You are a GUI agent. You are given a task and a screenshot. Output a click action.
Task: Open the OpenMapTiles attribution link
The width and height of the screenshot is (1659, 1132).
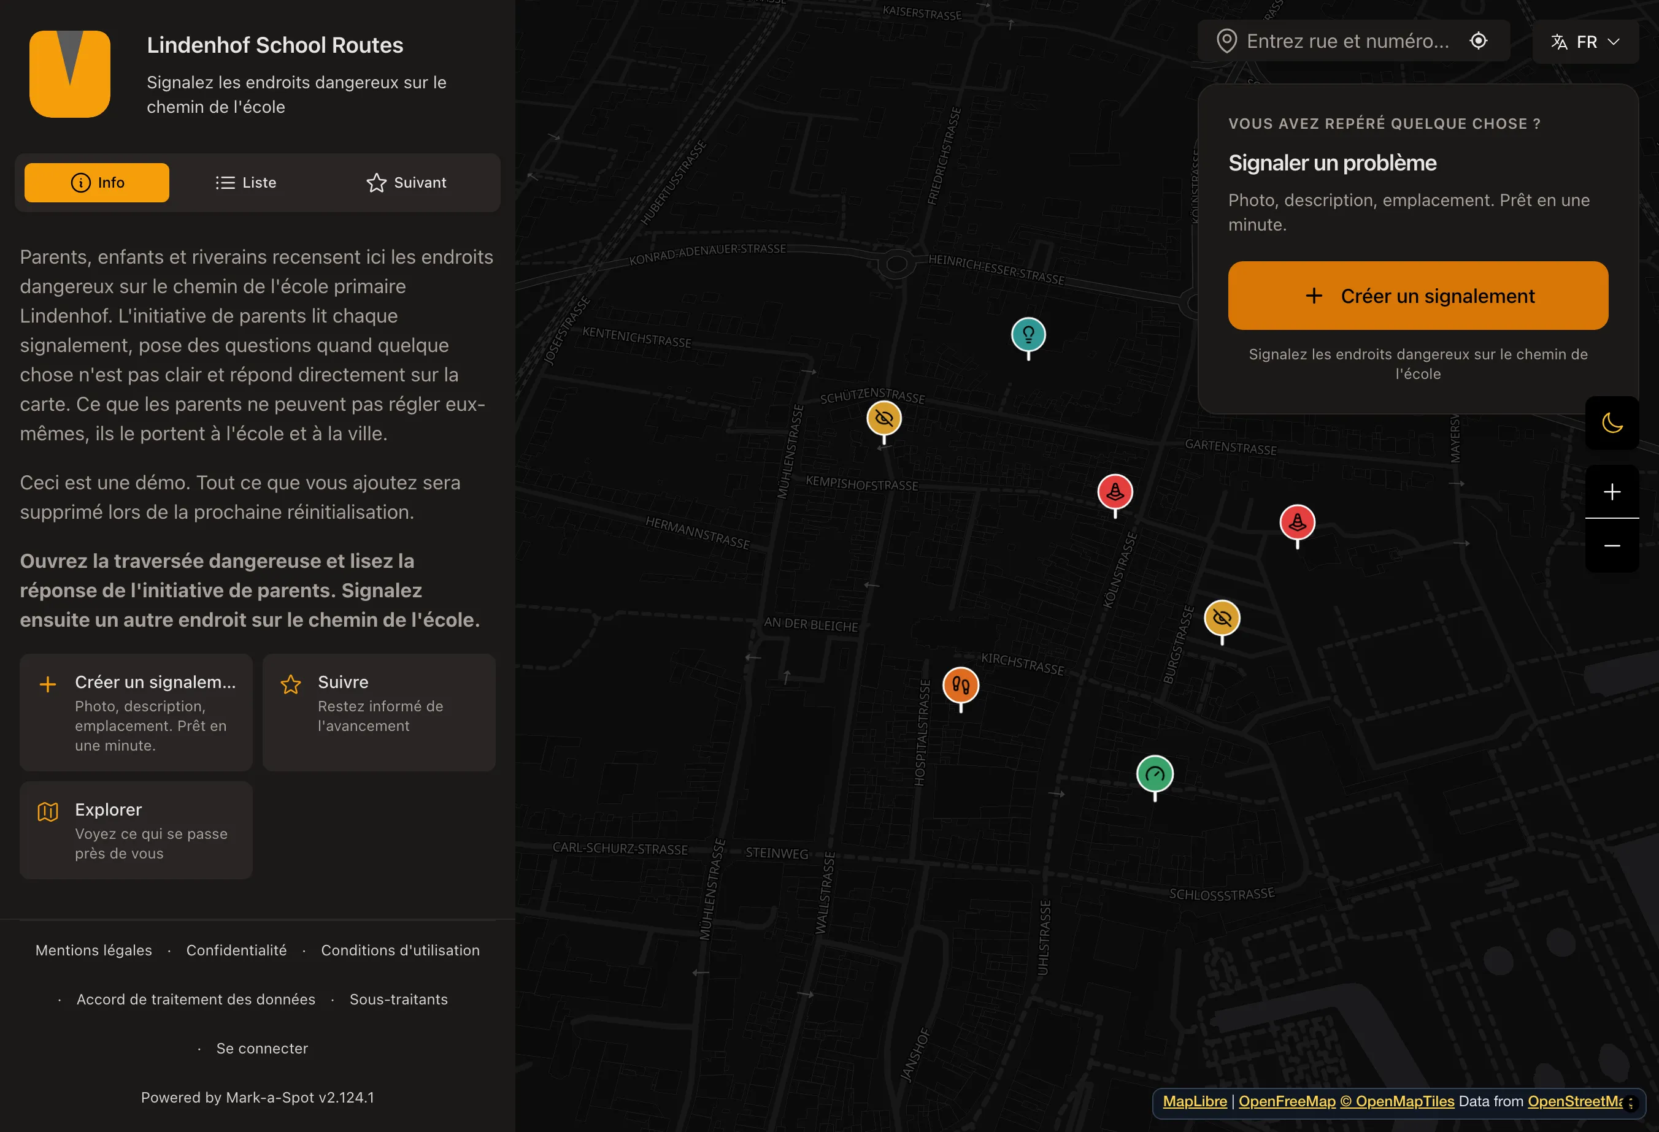pyautogui.click(x=1397, y=1101)
